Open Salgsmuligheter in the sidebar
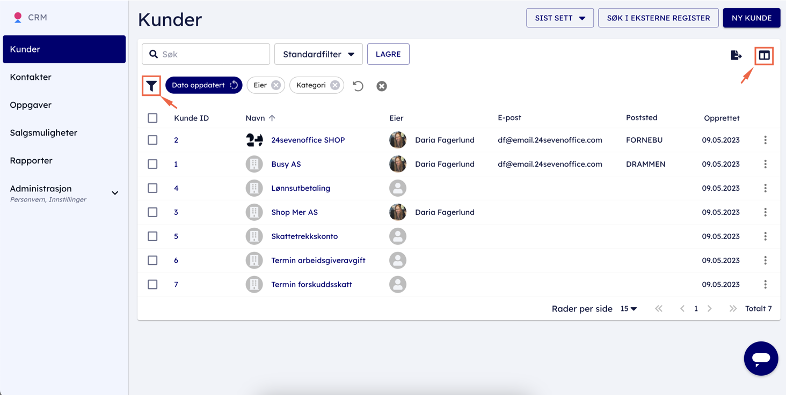Image resolution: width=786 pixels, height=395 pixels. [x=43, y=133]
